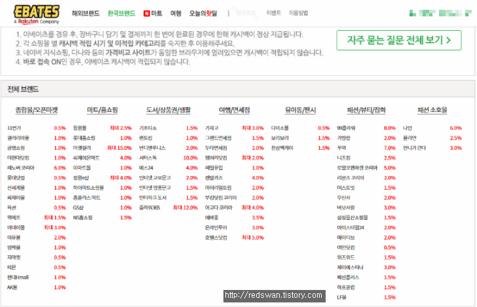Screen dimensions: 477x307
Task: Open the 기프티쇼 store link
Action: pos(148,128)
